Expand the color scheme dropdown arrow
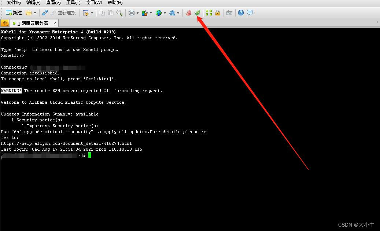This screenshot has width=380, height=231. click(x=151, y=13)
